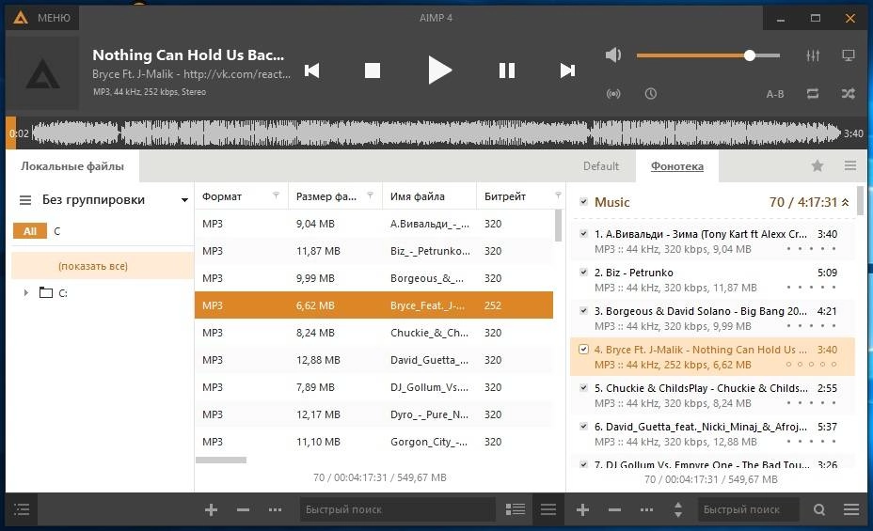Add tracks to playlist plus icon

pyautogui.click(x=582, y=509)
